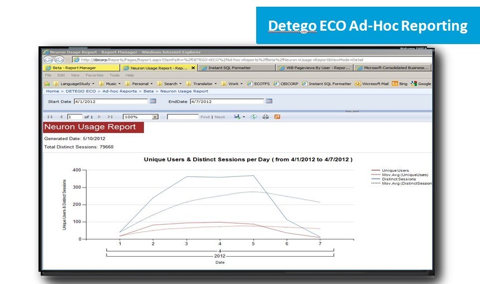
Task: Open Microsoft Mail favorite
Action: (371, 84)
